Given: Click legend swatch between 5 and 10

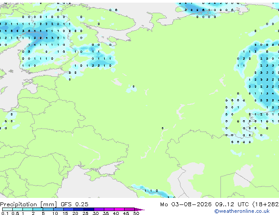Looking at the screenshot, I should (x=48, y=209).
